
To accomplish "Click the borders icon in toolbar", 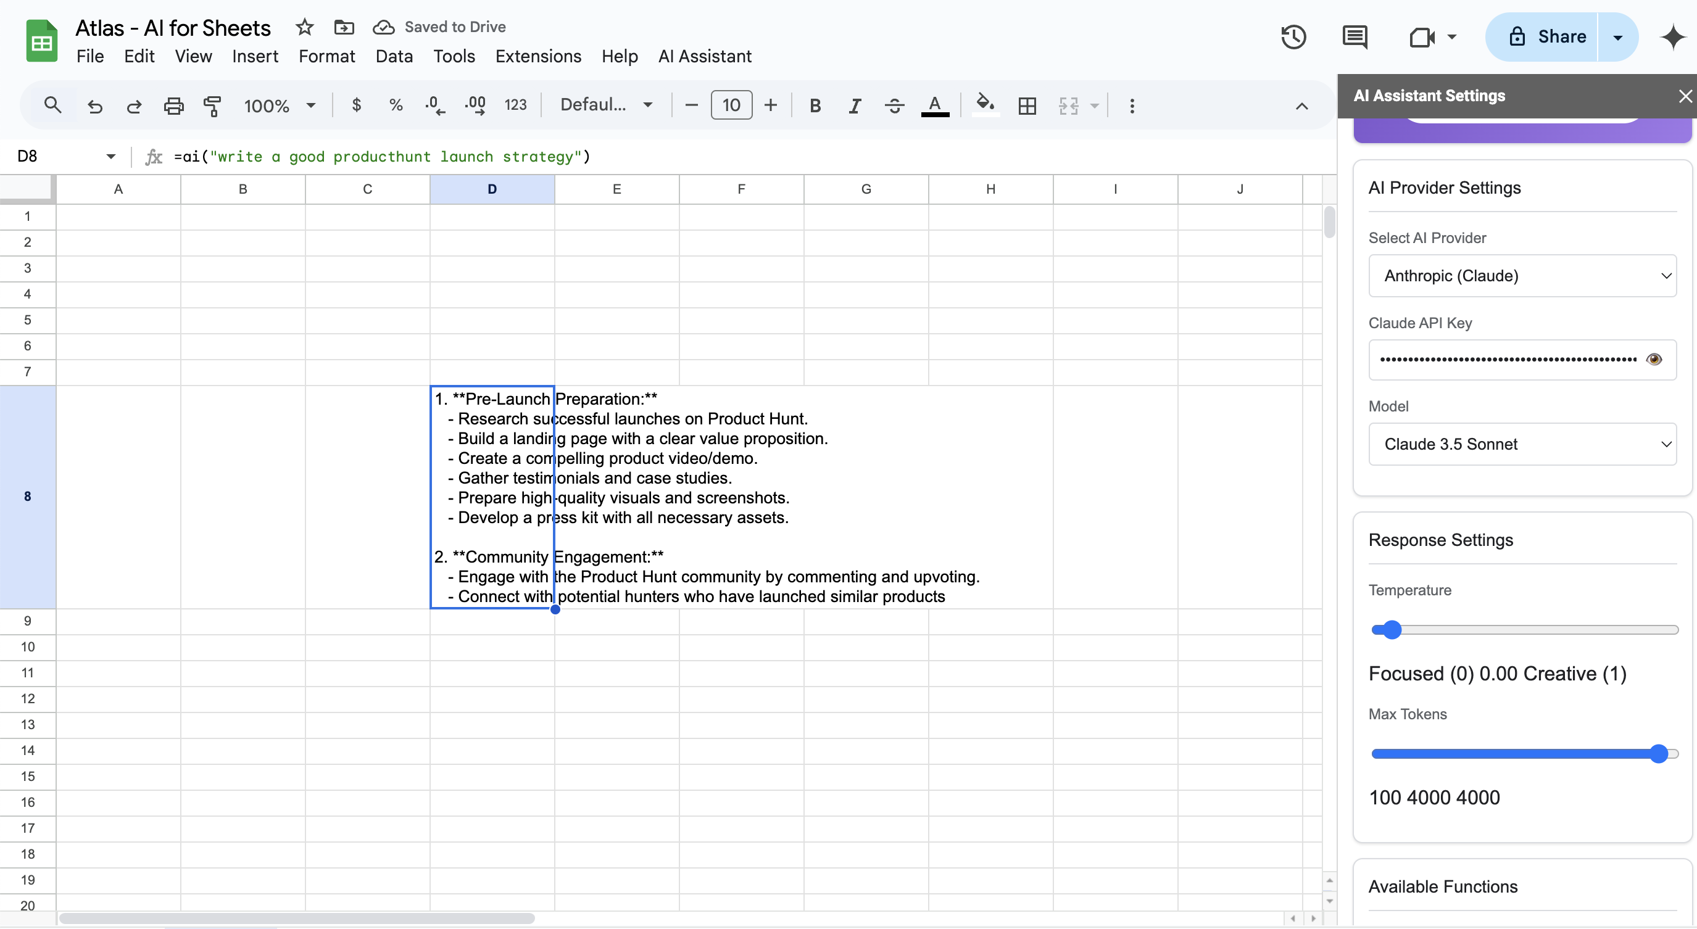I will 1026,105.
